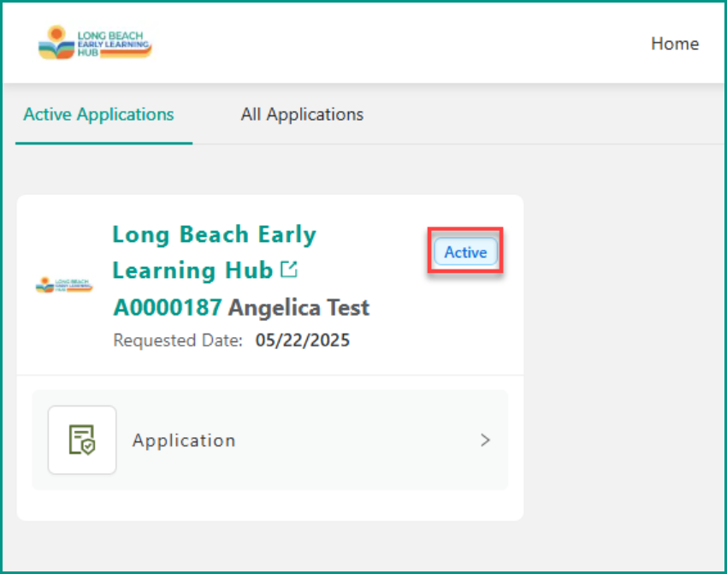The image size is (727, 574).
Task: Click application number A0000187
Action: pyautogui.click(x=168, y=307)
